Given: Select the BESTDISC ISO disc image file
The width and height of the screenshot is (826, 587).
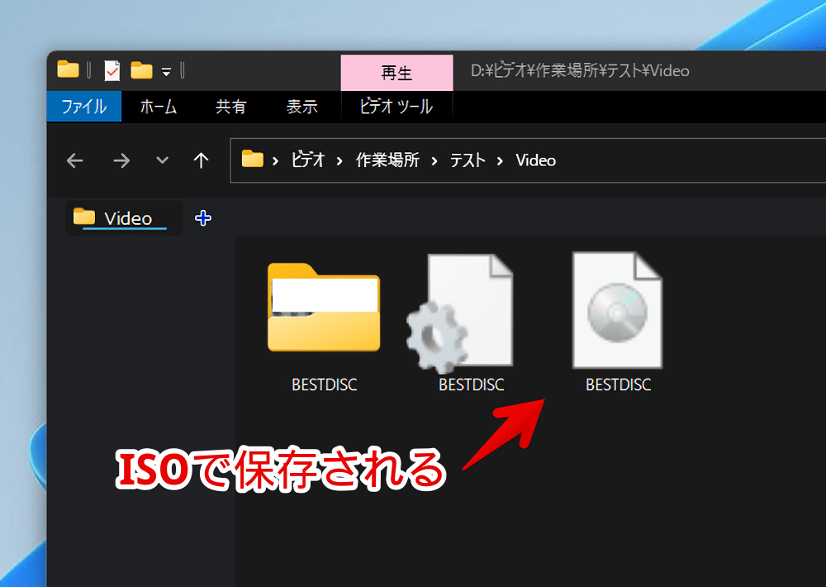Looking at the screenshot, I should 617,310.
